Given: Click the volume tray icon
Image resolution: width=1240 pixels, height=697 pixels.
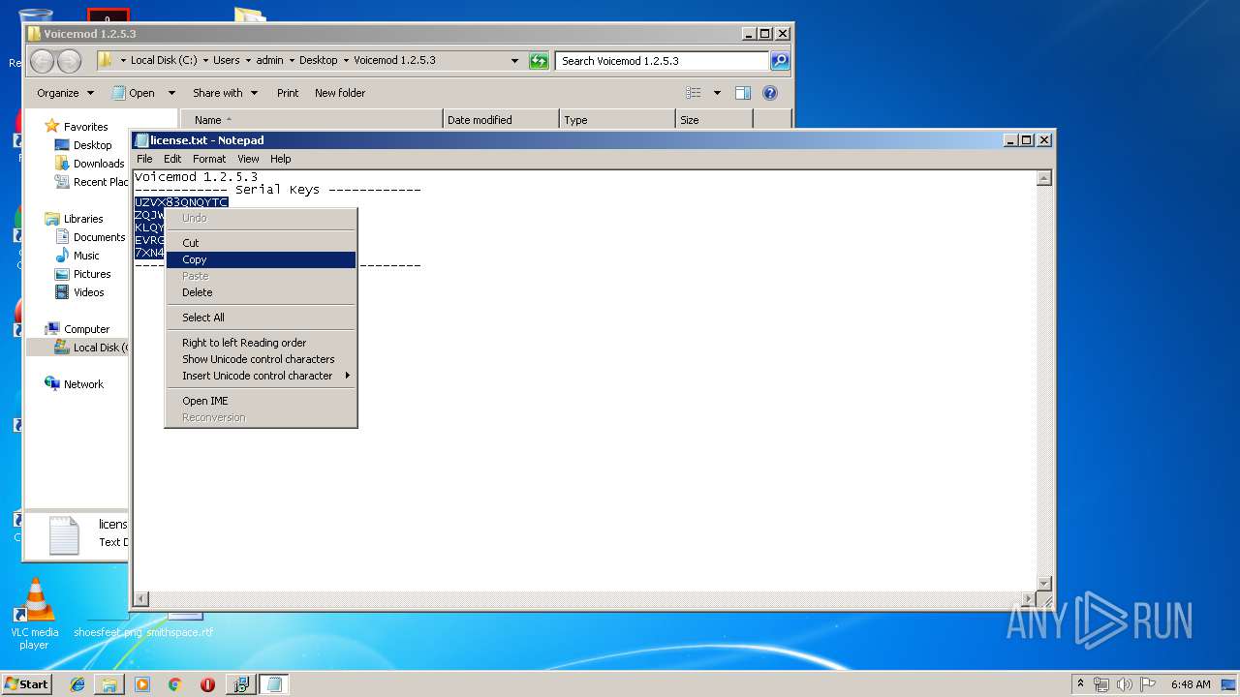Looking at the screenshot, I should pos(1125,684).
